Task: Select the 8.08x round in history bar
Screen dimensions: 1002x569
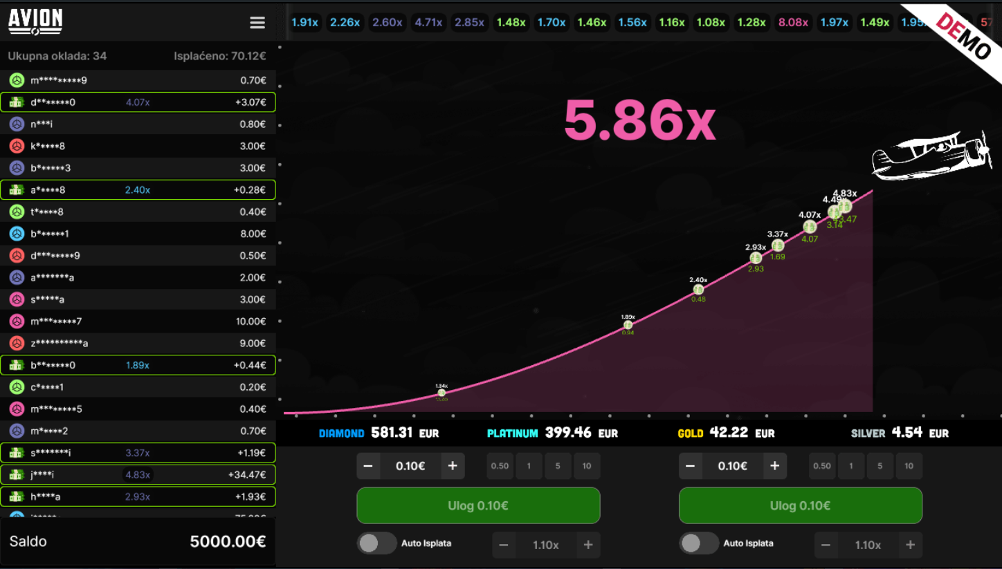Action: point(793,22)
